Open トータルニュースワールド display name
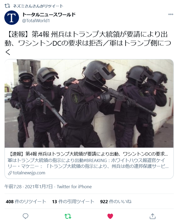 pos(49,14)
